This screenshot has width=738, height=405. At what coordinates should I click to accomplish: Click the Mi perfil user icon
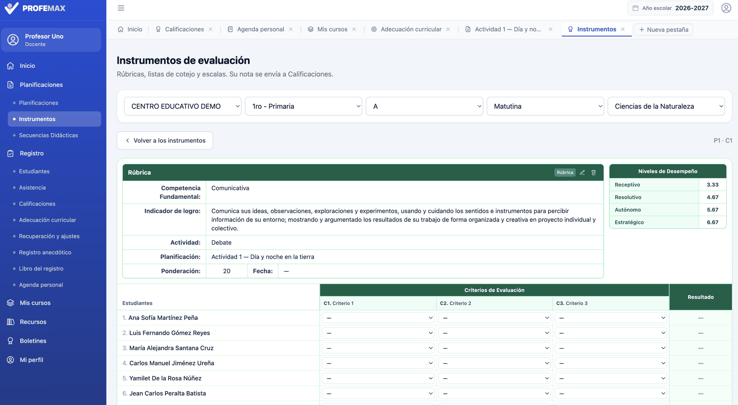tap(10, 360)
